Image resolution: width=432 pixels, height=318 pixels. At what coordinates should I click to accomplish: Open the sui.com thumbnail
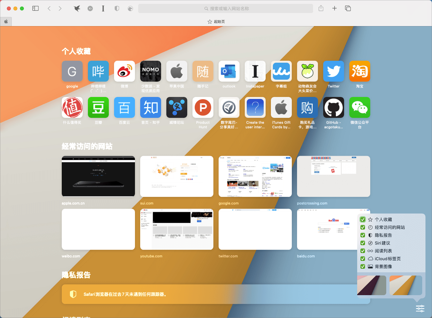177,176
